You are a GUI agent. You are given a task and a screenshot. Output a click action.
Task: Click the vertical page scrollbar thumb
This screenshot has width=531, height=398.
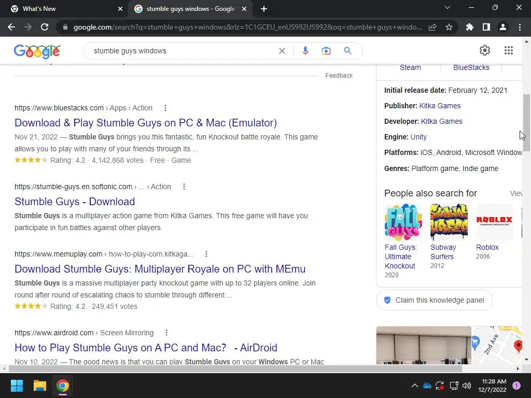(526, 122)
